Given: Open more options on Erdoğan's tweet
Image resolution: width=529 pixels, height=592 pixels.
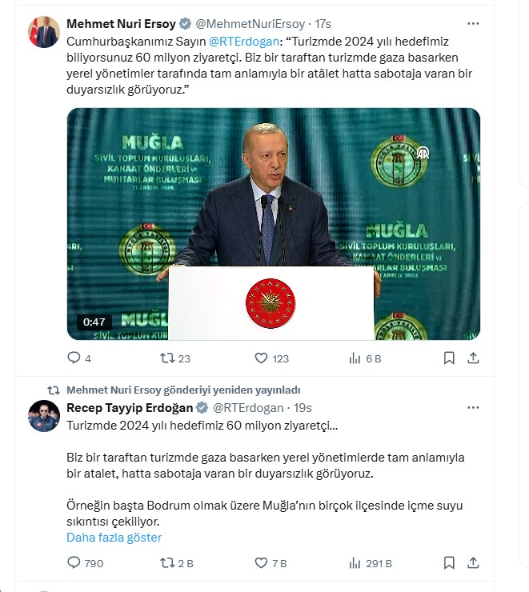Looking at the screenshot, I should (x=473, y=408).
